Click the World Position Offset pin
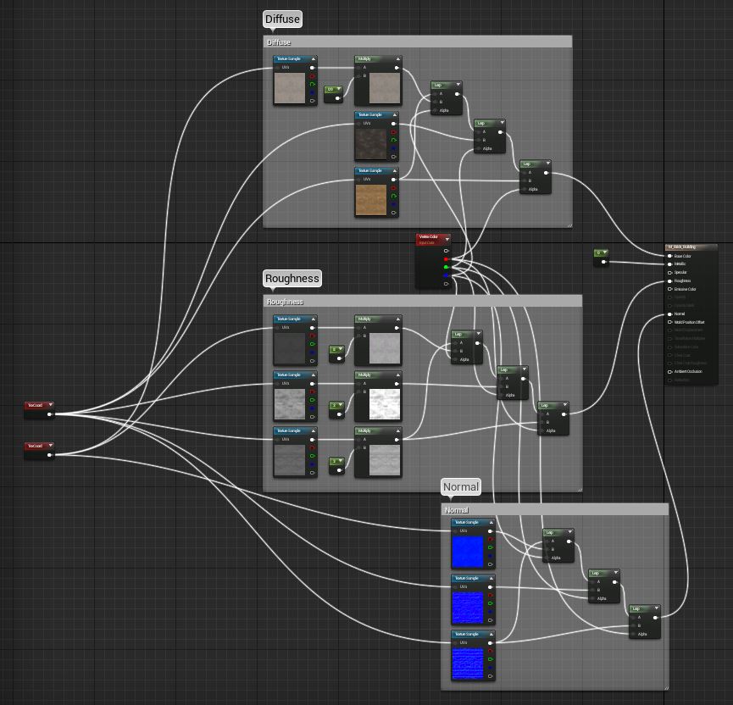 click(670, 322)
